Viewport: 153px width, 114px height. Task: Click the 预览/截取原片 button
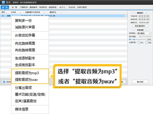click(x=140, y=26)
